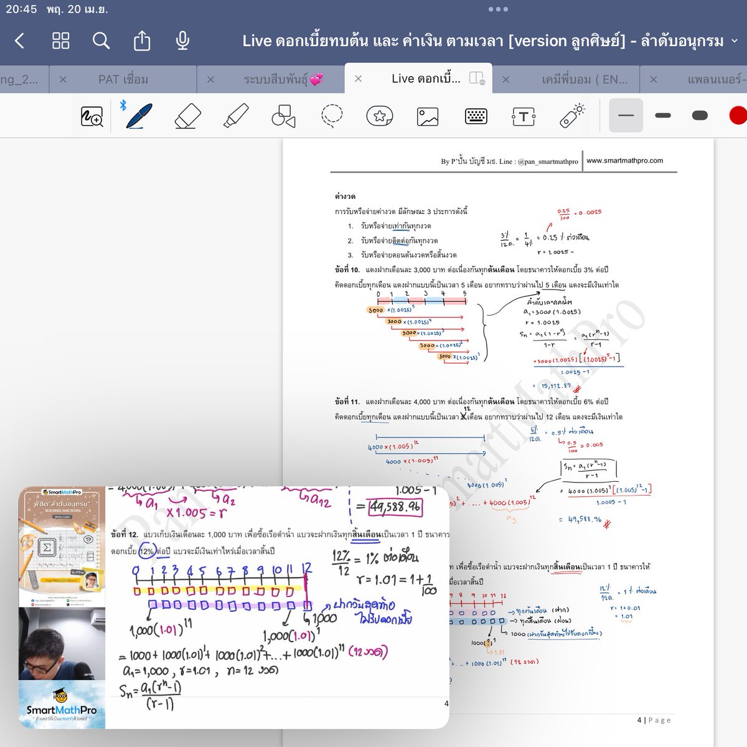Open the Elements sticker tool
Image resolution: width=747 pixels, height=747 pixels.
coord(380,116)
